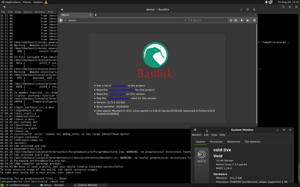The image size is (300, 187).
Task: Open the build configuration link
Action: 119,98
